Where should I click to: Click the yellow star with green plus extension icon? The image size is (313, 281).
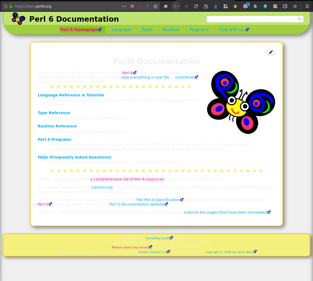click(236, 6)
